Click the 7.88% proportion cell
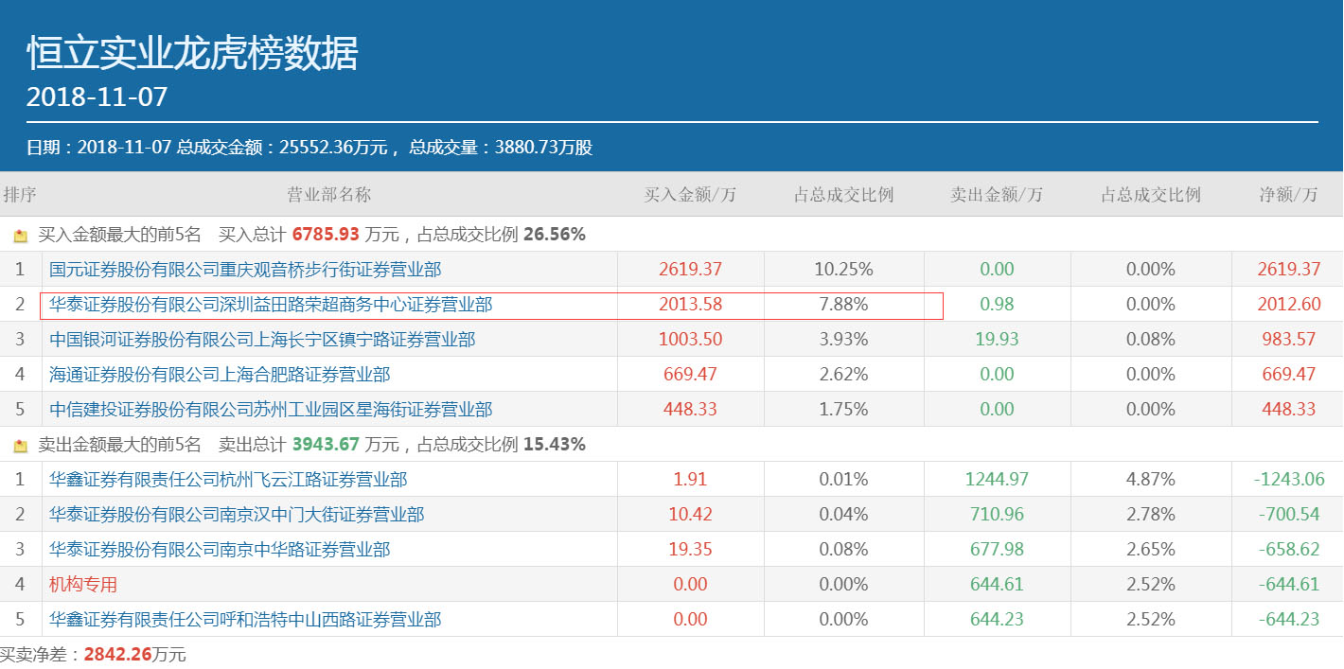This screenshot has width=1344, height=669. click(843, 305)
